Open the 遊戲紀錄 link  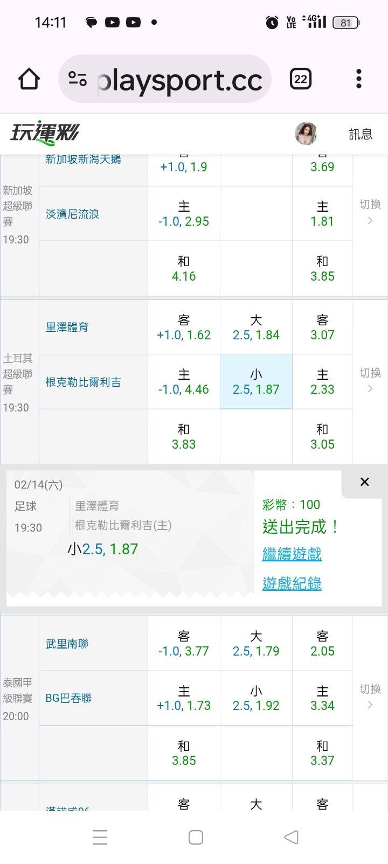pos(292,583)
